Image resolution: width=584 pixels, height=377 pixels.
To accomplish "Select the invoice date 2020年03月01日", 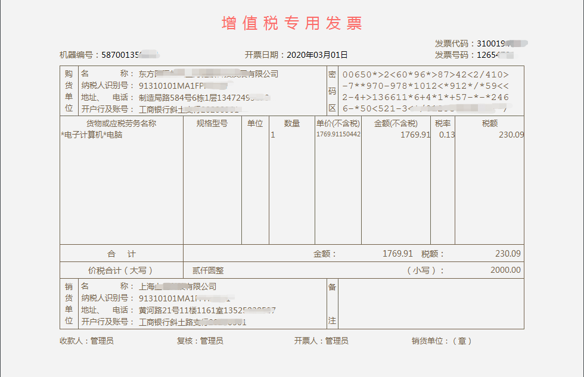I will (317, 55).
